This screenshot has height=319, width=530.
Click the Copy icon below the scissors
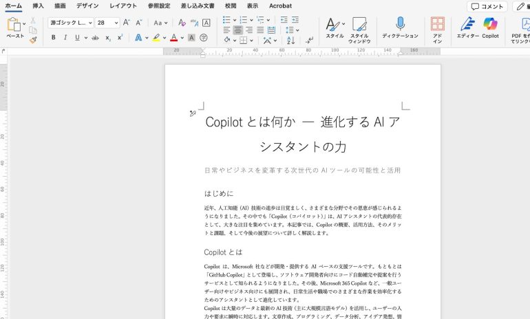(33, 30)
